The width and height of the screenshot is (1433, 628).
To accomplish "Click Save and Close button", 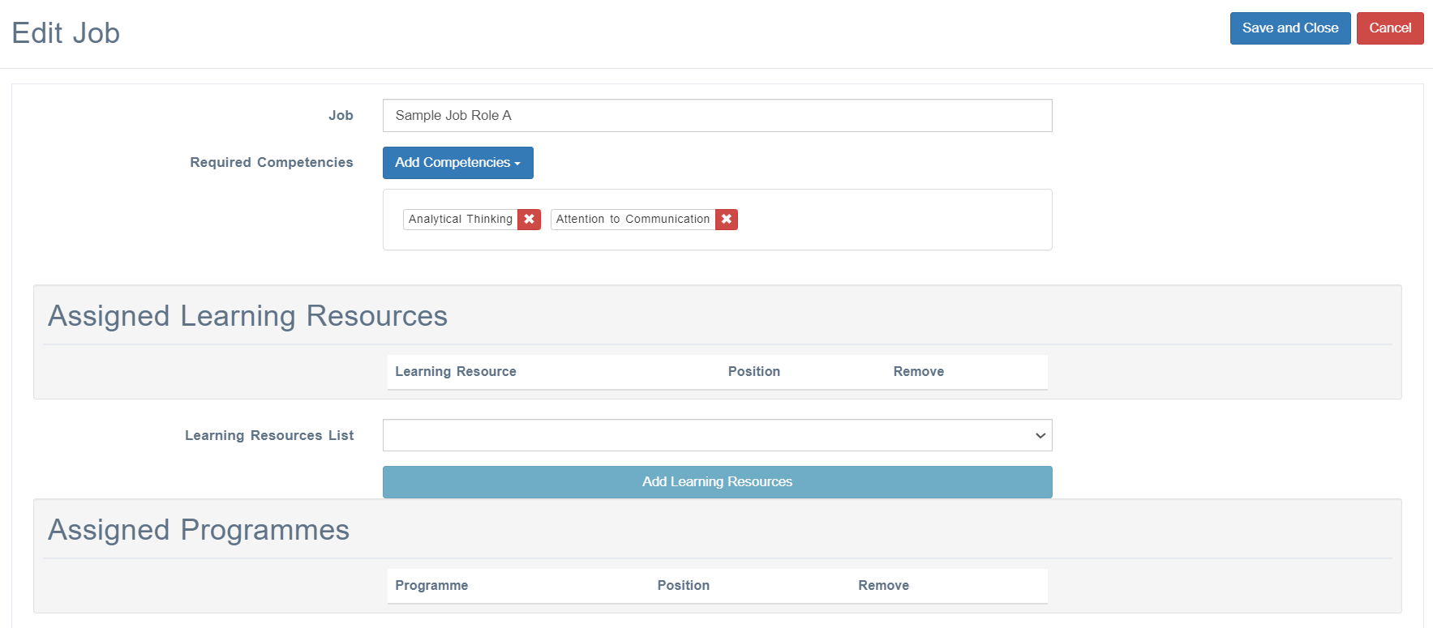I will coord(1290,28).
